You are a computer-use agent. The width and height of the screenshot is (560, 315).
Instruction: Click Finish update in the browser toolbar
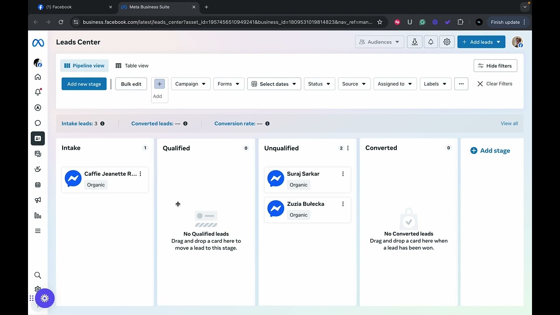tap(507, 22)
